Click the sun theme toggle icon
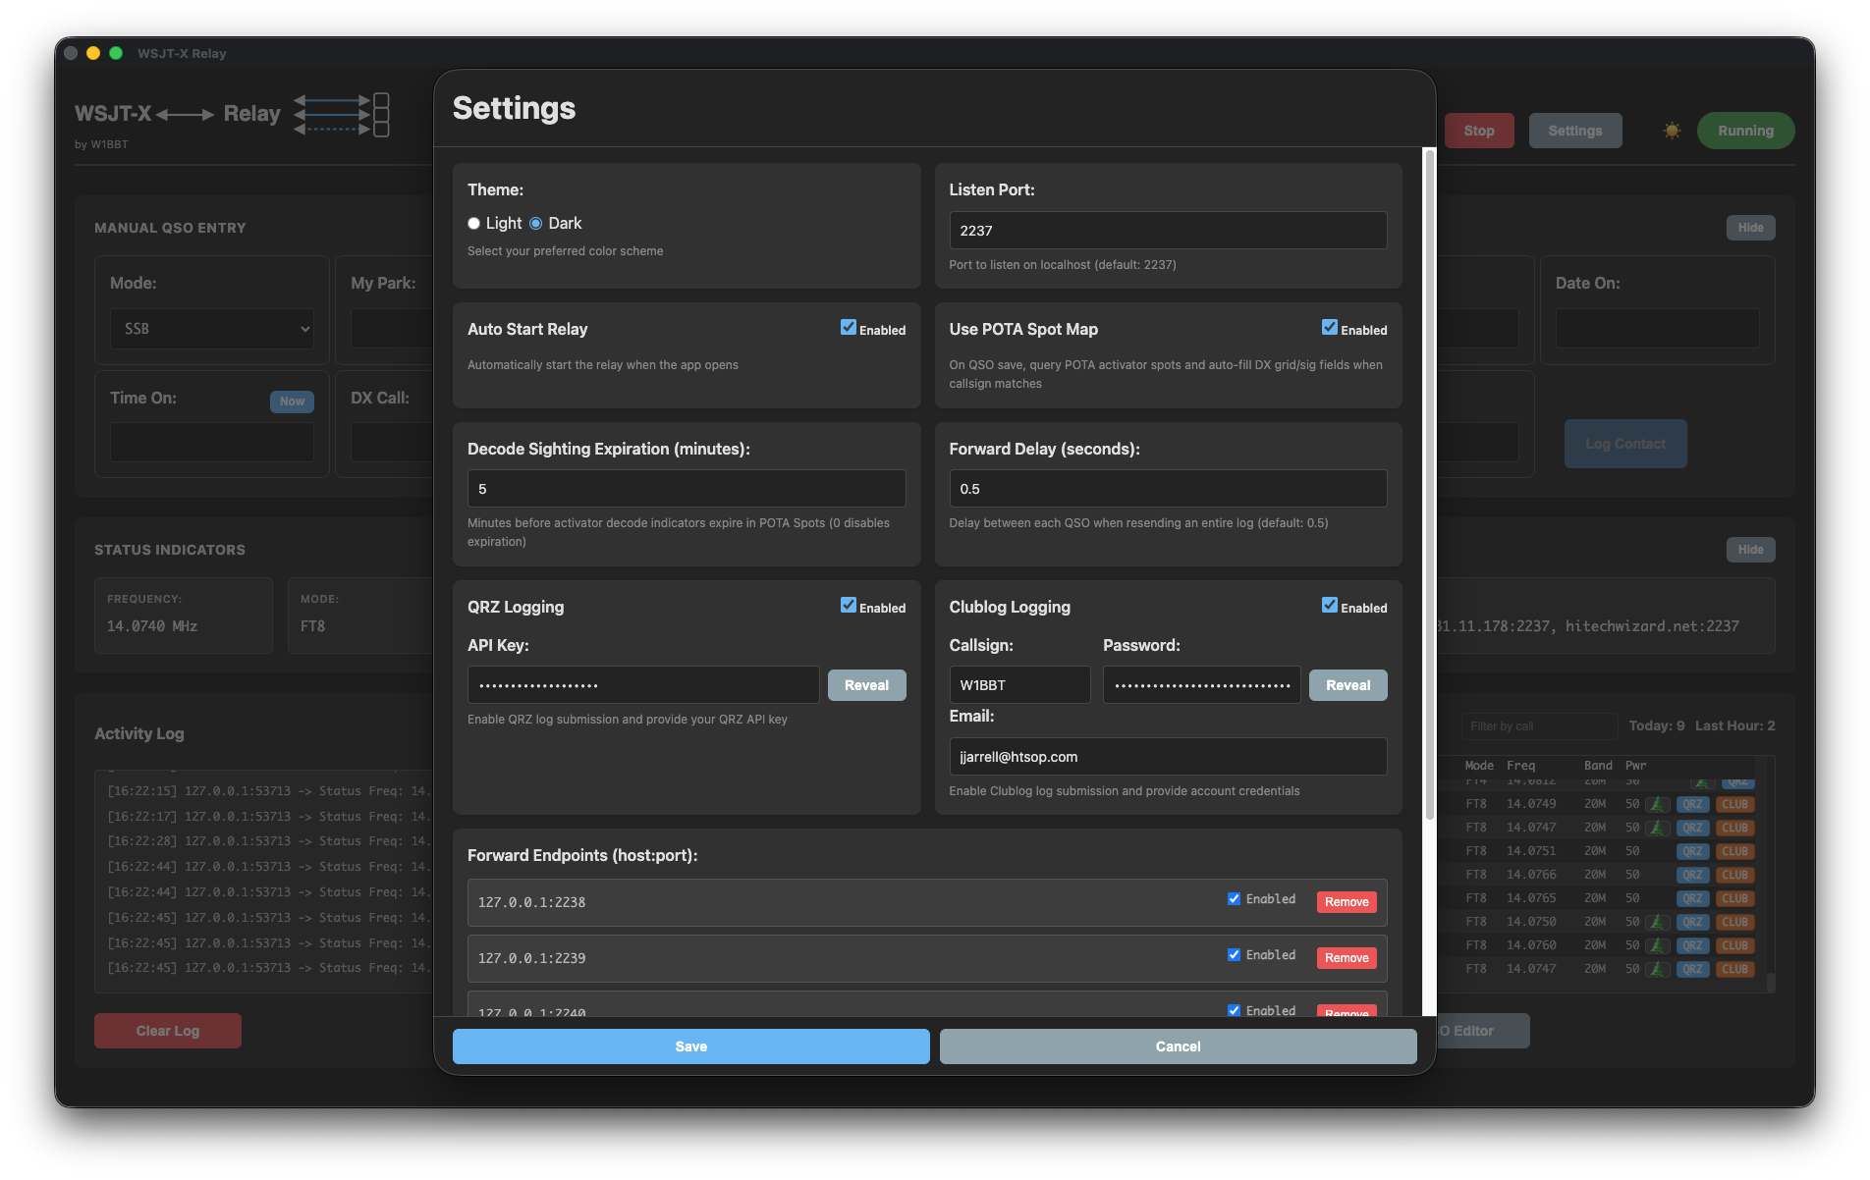This screenshot has height=1180, width=1870. pos(1672,131)
